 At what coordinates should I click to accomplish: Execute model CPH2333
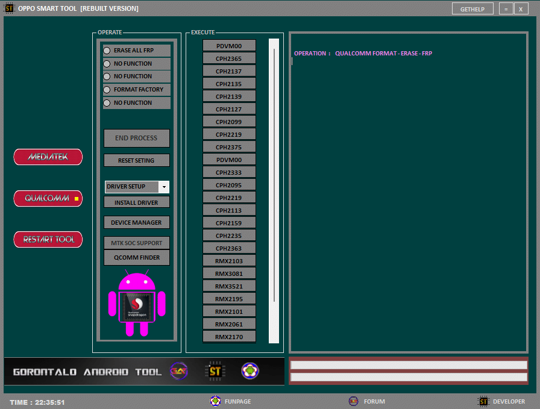click(x=229, y=172)
